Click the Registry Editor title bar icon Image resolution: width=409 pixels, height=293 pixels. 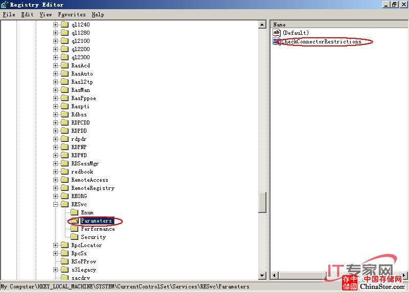(5, 5)
